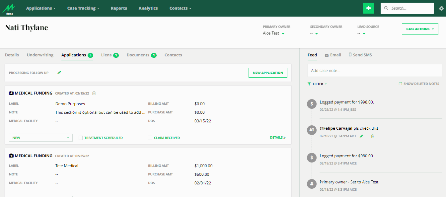Click the dollar icon beside the $998.00 payment

click(x=312, y=104)
